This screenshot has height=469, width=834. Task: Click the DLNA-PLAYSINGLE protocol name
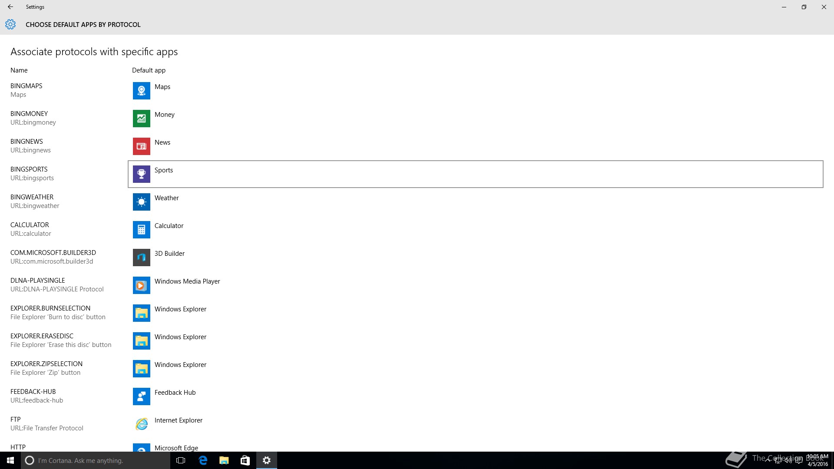(x=38, y=281)
